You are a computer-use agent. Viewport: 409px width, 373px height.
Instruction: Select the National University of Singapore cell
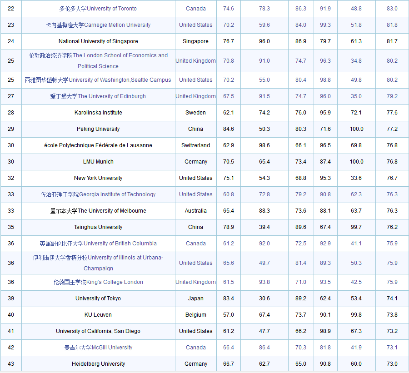[x=98, y=41]
